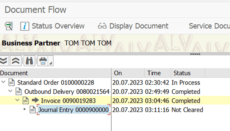230x131 pixels.
Task: Click Collapse All double-chevron button
Action: (16, 61)
